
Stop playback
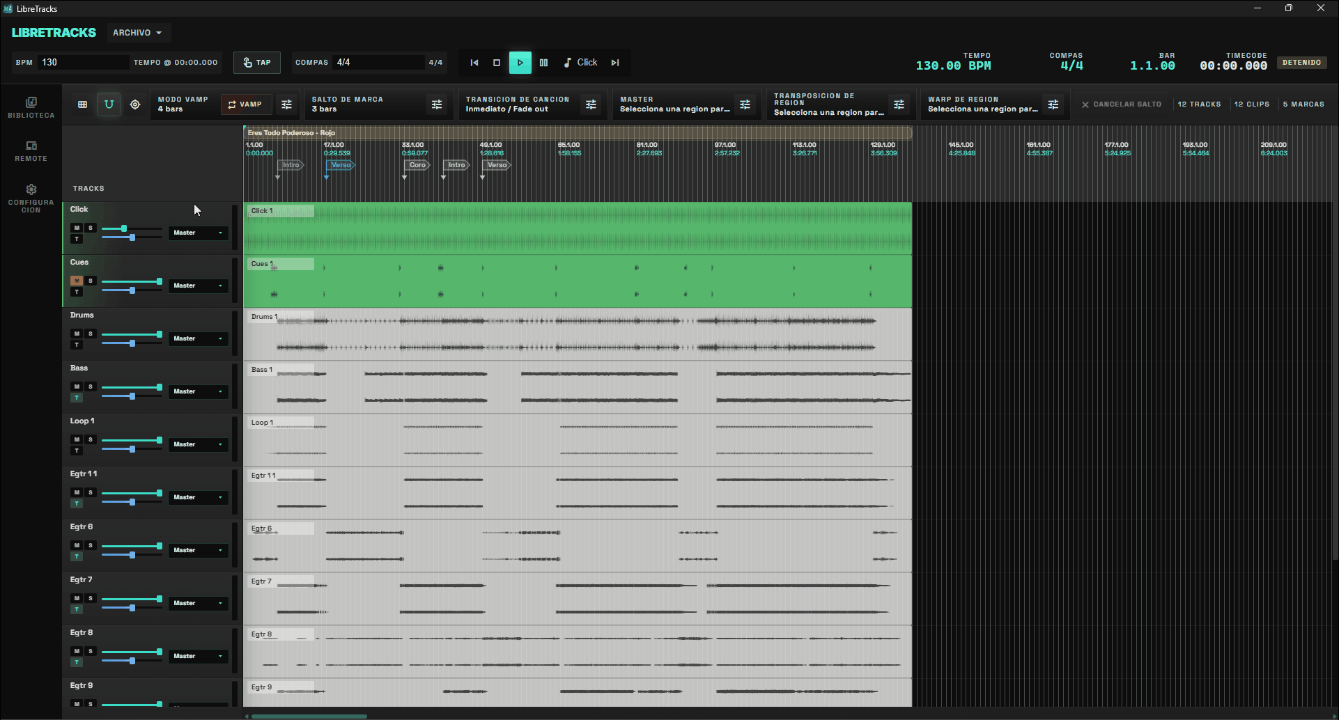(497, 63)
